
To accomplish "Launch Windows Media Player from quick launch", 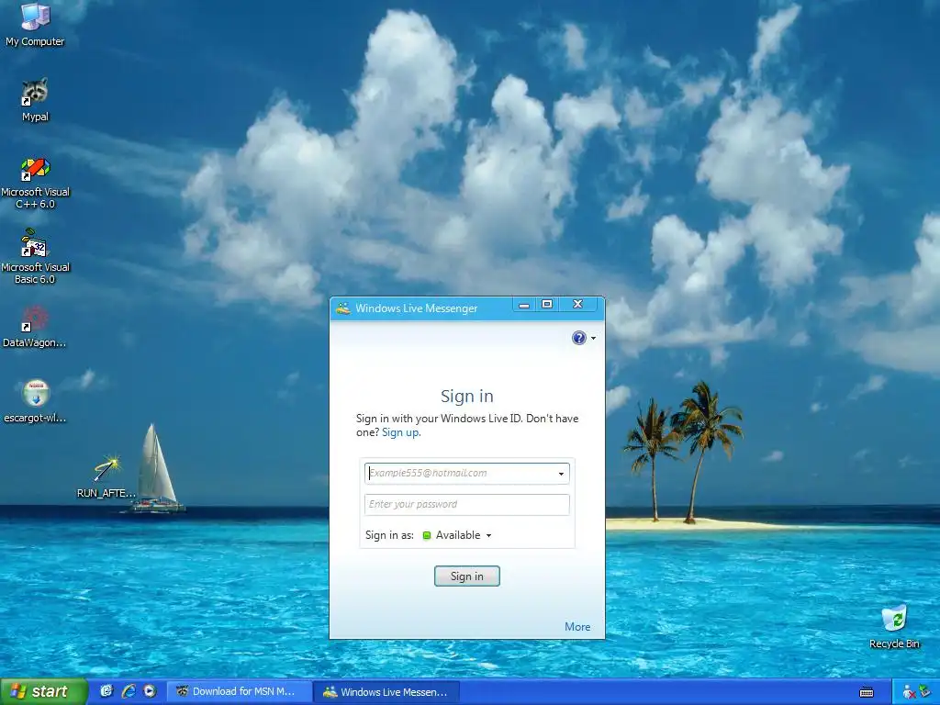I will [150, 691].
